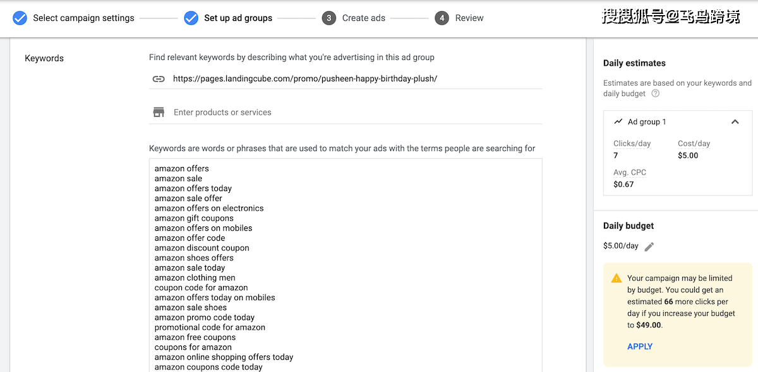The image size is (758, 372).
Task: Click the yellow warning triangle icon
Action: (x=617, y=278)
